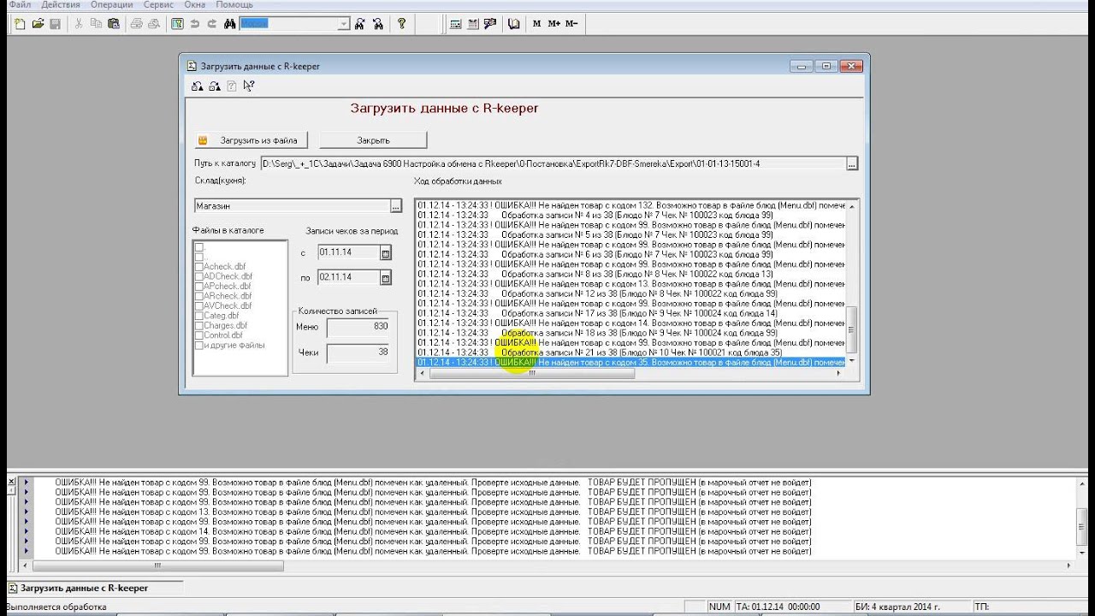This screenshot has width=1095, height=616.
Task: Click the 'Закрыть' button
Action: [373, 140]
